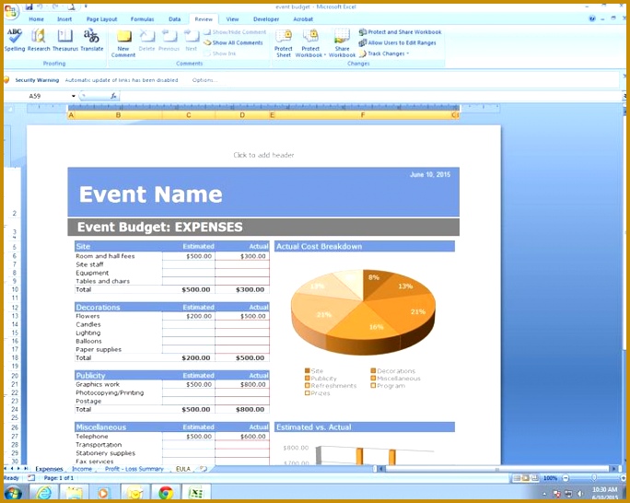The image size is (630, 503).
Task: Click Allow Users to Edit Ranges
Action: (398, 42)
